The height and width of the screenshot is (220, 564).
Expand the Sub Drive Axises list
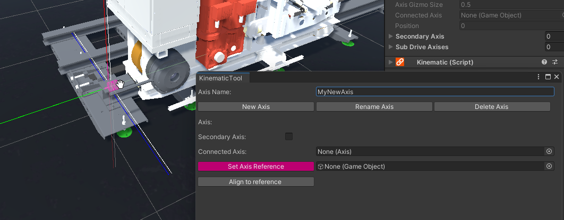391,47
